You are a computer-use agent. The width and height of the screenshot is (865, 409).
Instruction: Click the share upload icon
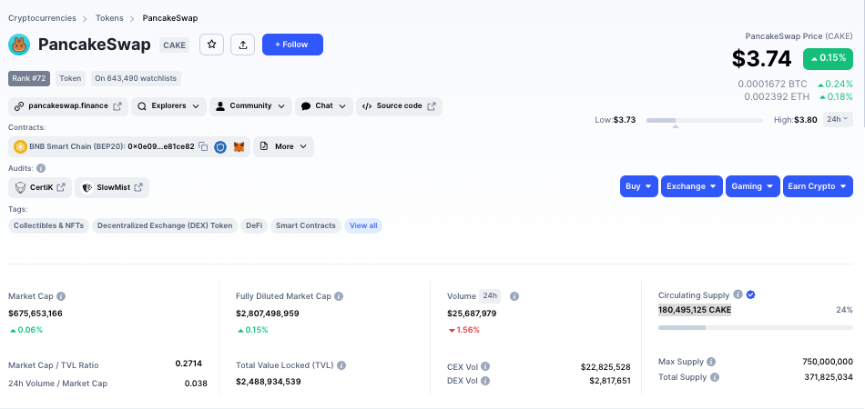pos(243,45)
